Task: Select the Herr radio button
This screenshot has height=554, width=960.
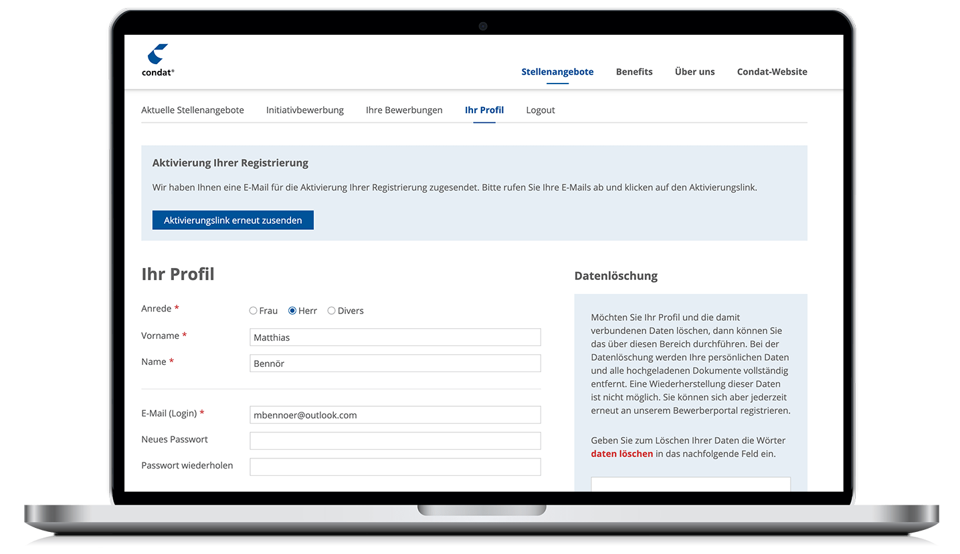Action: (x=292, y=311)
